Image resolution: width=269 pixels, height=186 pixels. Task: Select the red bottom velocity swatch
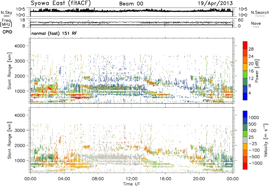pos(245,166)
